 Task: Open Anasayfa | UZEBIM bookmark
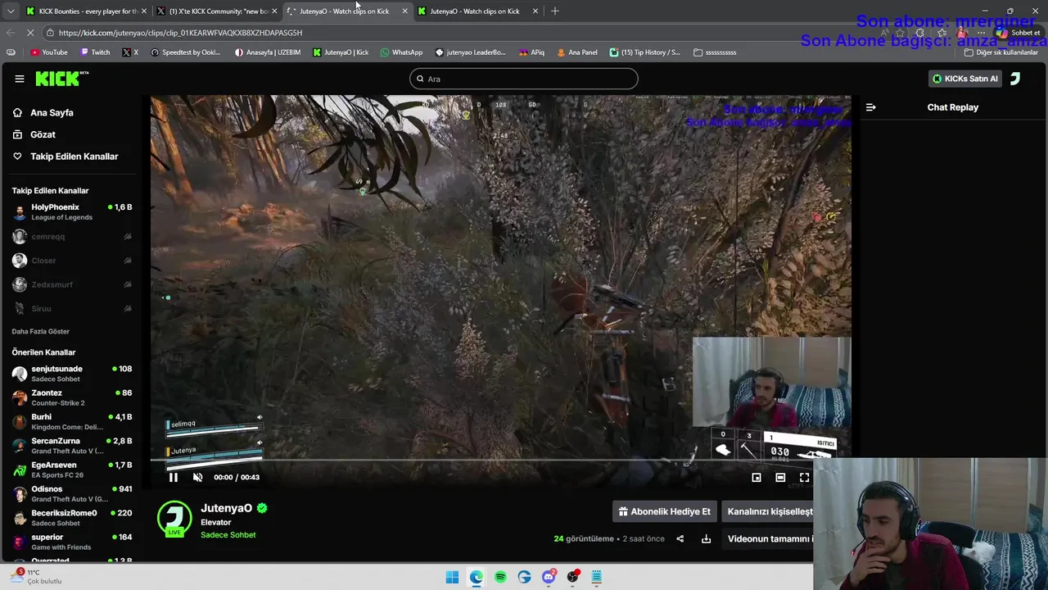(x=268, y=52)
